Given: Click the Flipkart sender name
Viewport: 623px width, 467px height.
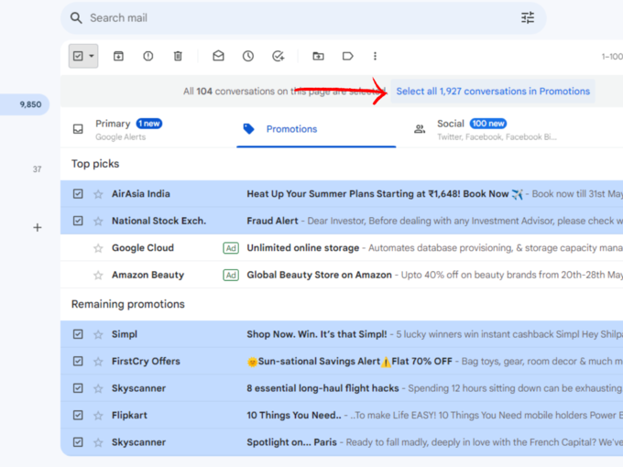Looking at the screenshot, I should tap(129, 416).
